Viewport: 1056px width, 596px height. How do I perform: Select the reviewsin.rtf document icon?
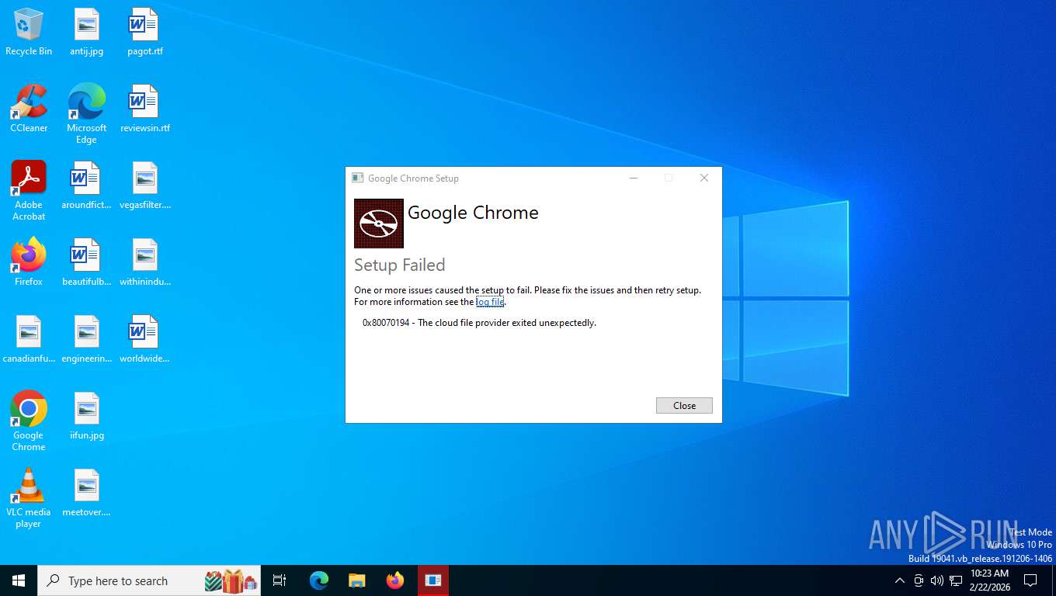[144, 109]
